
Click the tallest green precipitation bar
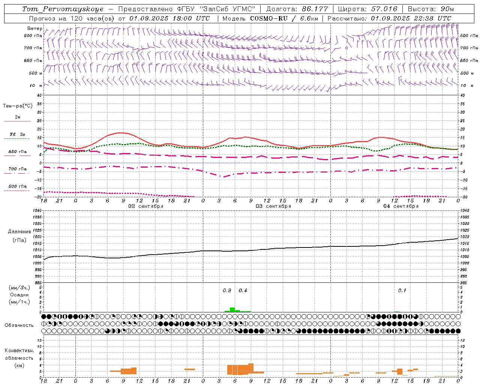(x=232, y=310)
